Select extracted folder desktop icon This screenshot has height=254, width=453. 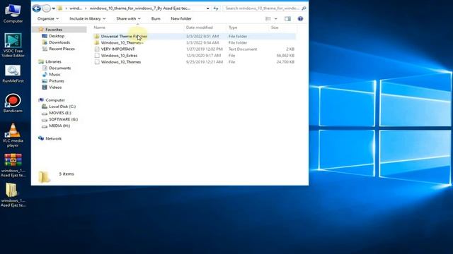(x=13, y=195)
